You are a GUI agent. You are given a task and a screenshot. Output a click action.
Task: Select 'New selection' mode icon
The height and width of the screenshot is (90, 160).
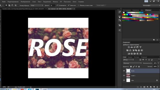(x=6, y=5)
